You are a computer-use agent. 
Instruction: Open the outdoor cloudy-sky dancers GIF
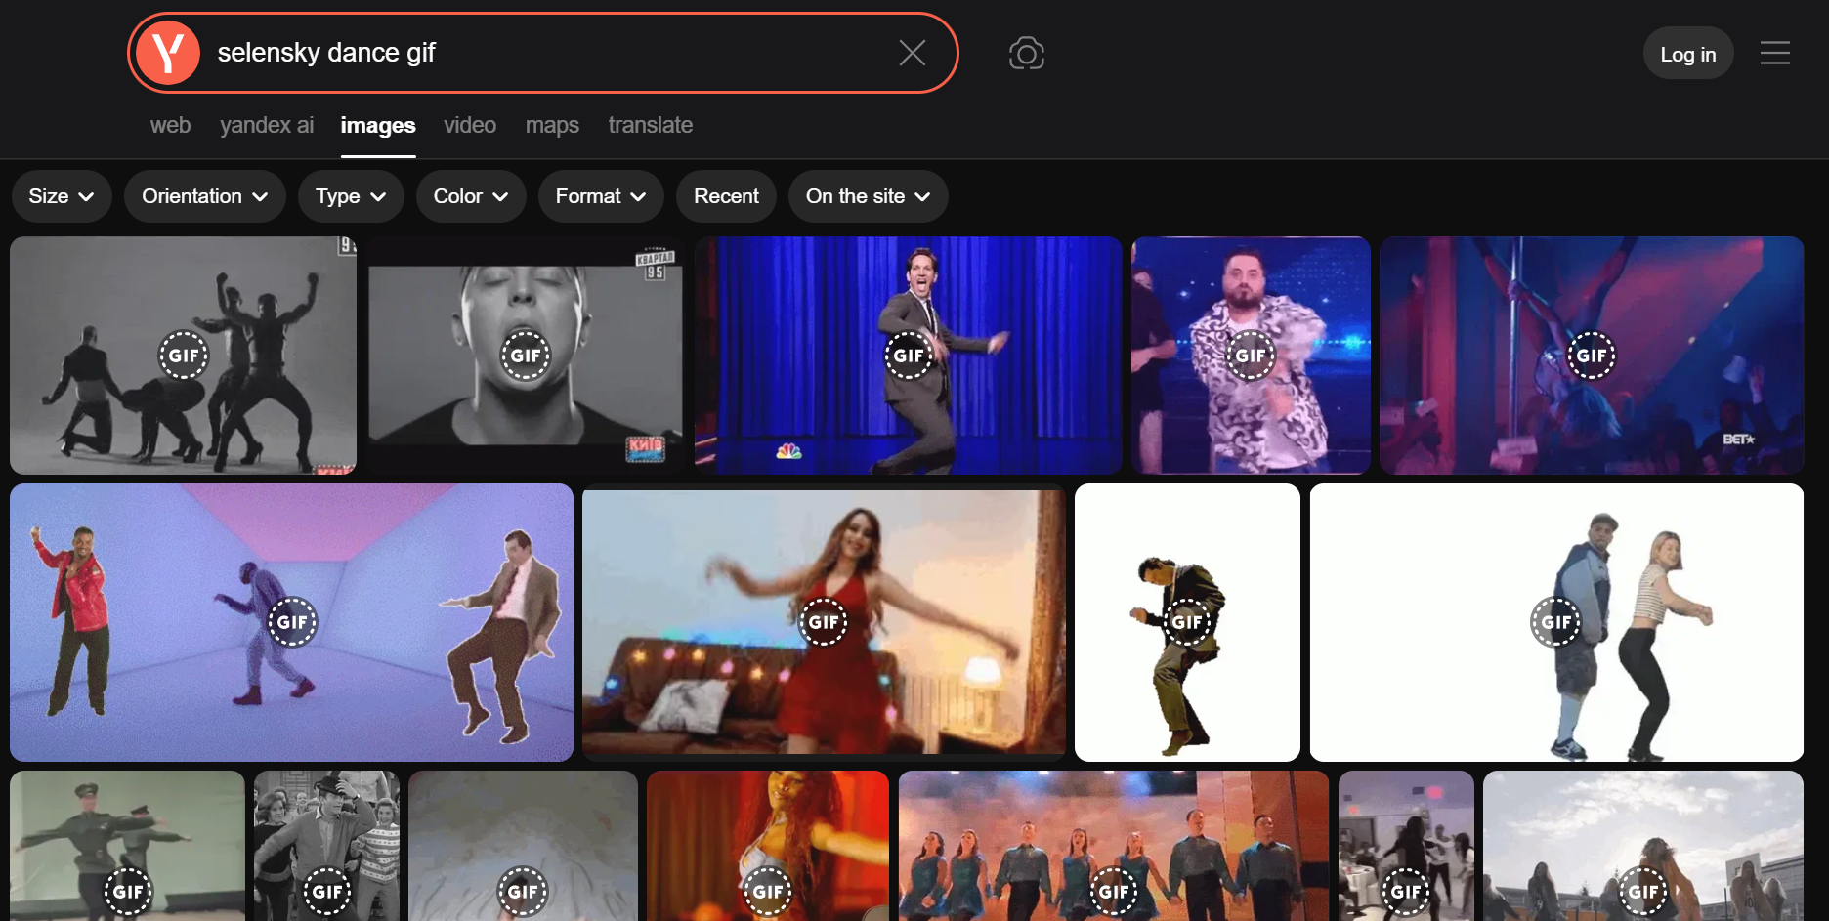[x=1643, y=846]
